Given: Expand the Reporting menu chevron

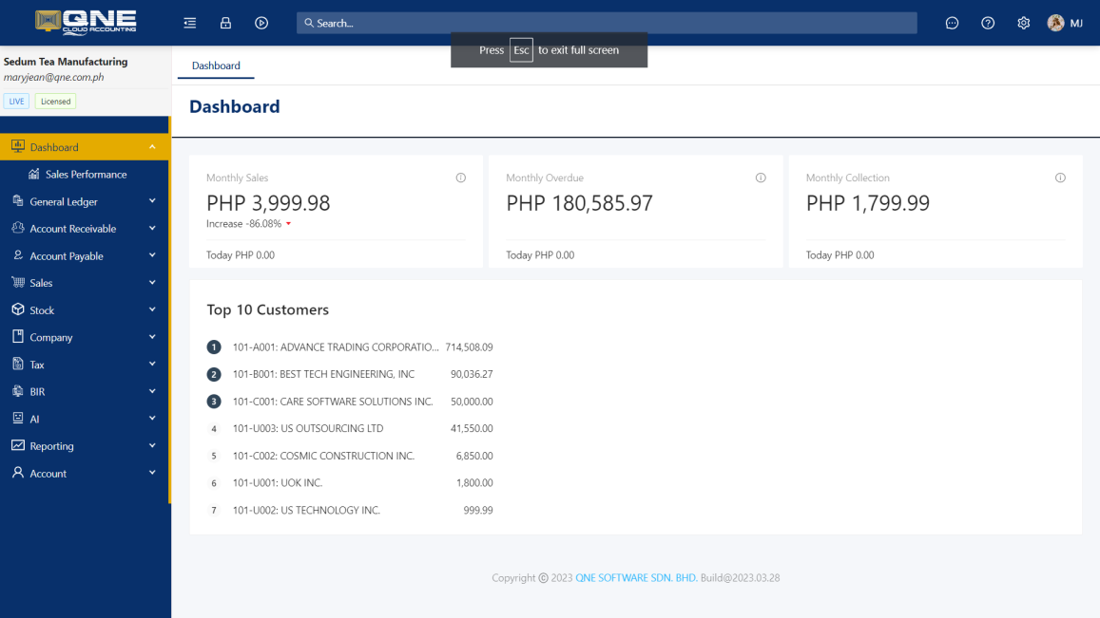Looking at the screenshot, I should (x=152, y=445).
